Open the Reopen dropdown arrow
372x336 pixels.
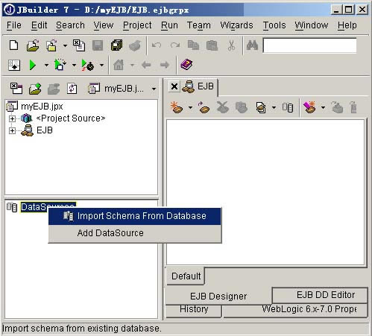point(65,46)
